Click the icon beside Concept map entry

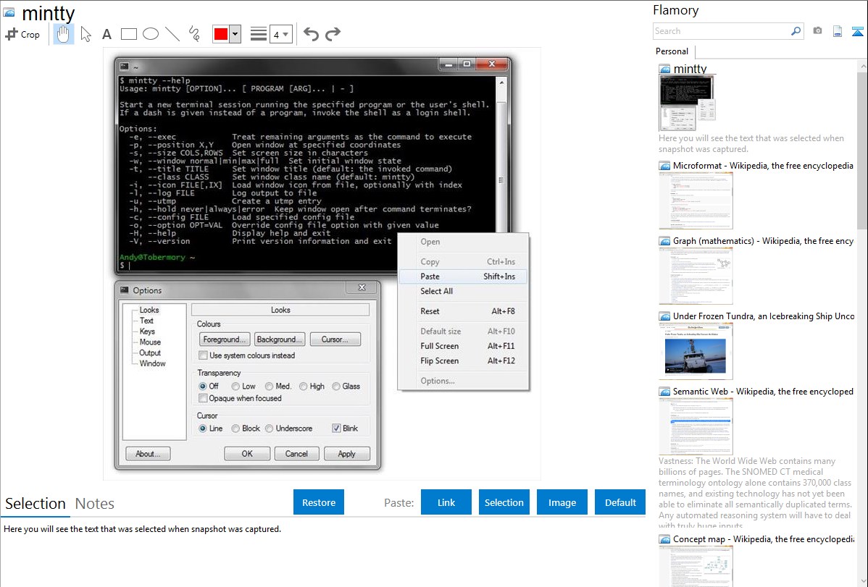664,539
